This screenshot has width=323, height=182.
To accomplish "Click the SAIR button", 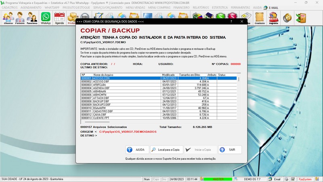I will (230, 150).
